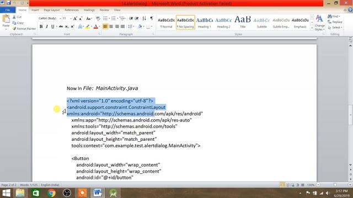Toggle Italic formatting
This screenshot has width=353, height=198.
46,26
